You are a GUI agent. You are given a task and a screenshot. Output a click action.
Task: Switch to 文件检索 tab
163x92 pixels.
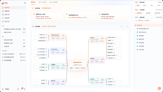53,2
